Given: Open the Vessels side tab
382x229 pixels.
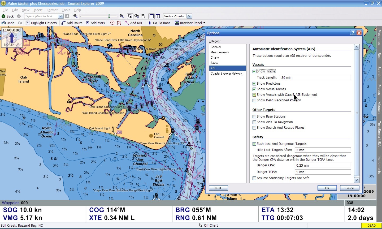Looking at the screenshot, I should coord(379,108).
